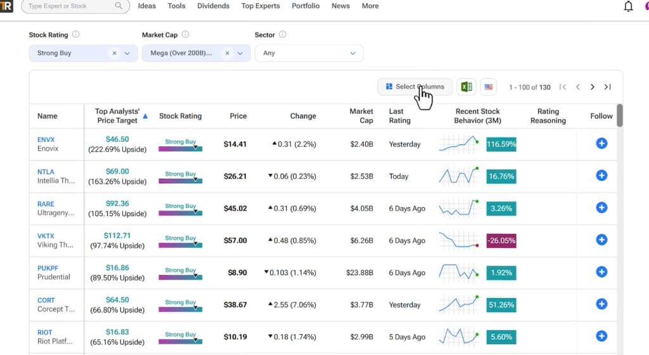Screen dimensions: 649x355
Task: Click the 116.59% ENVX performance badge
Action: pos(501,145)
